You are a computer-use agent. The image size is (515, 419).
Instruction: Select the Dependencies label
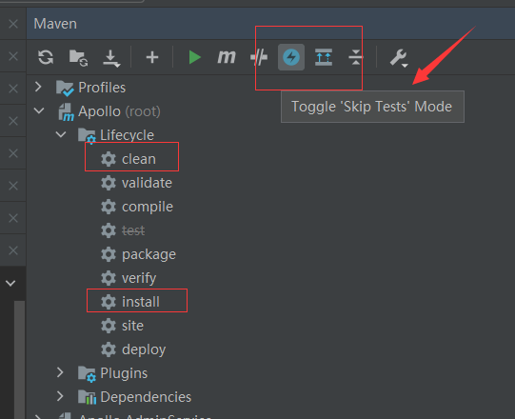point(146,397)
